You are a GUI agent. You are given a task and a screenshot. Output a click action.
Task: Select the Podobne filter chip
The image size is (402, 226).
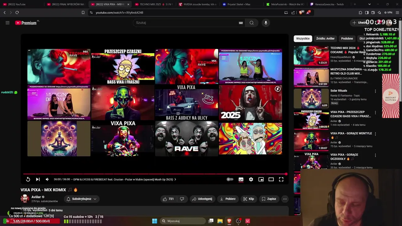point(347,38)
